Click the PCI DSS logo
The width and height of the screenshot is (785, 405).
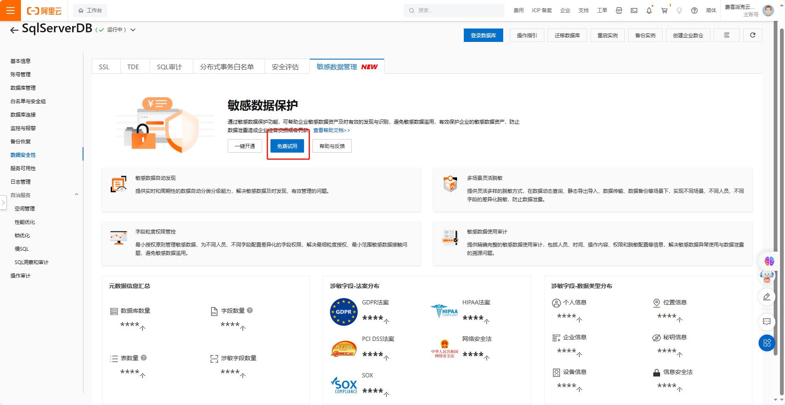pos(344,349)
